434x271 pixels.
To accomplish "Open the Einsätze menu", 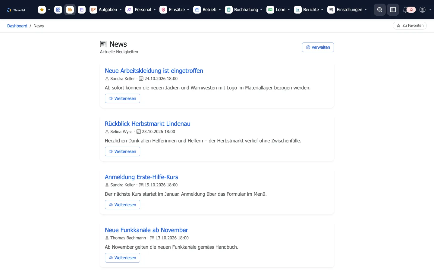I will [x=175, y=10].
